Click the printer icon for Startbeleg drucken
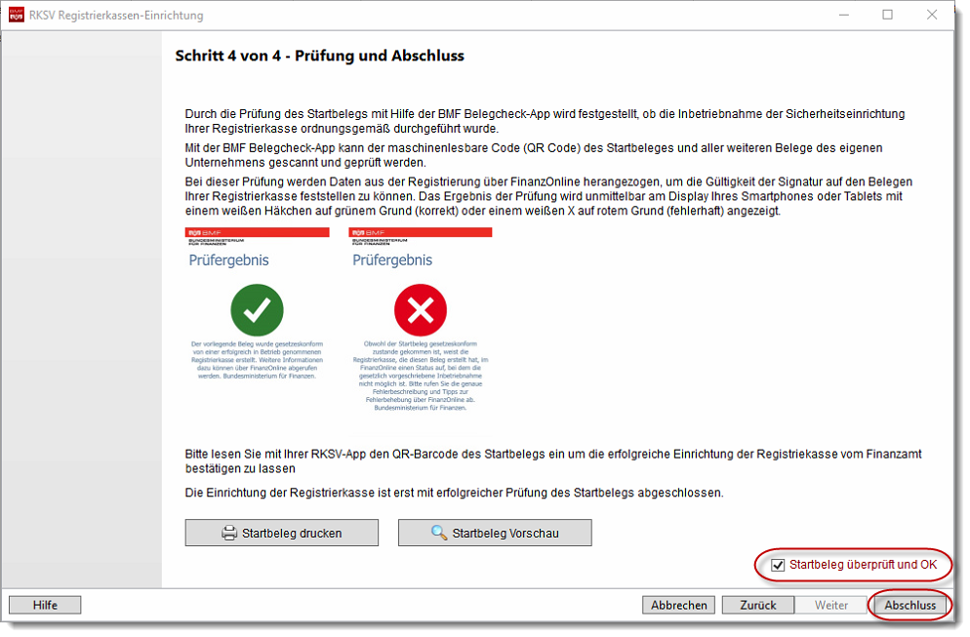The image size is (970, 637). point(229,534)
